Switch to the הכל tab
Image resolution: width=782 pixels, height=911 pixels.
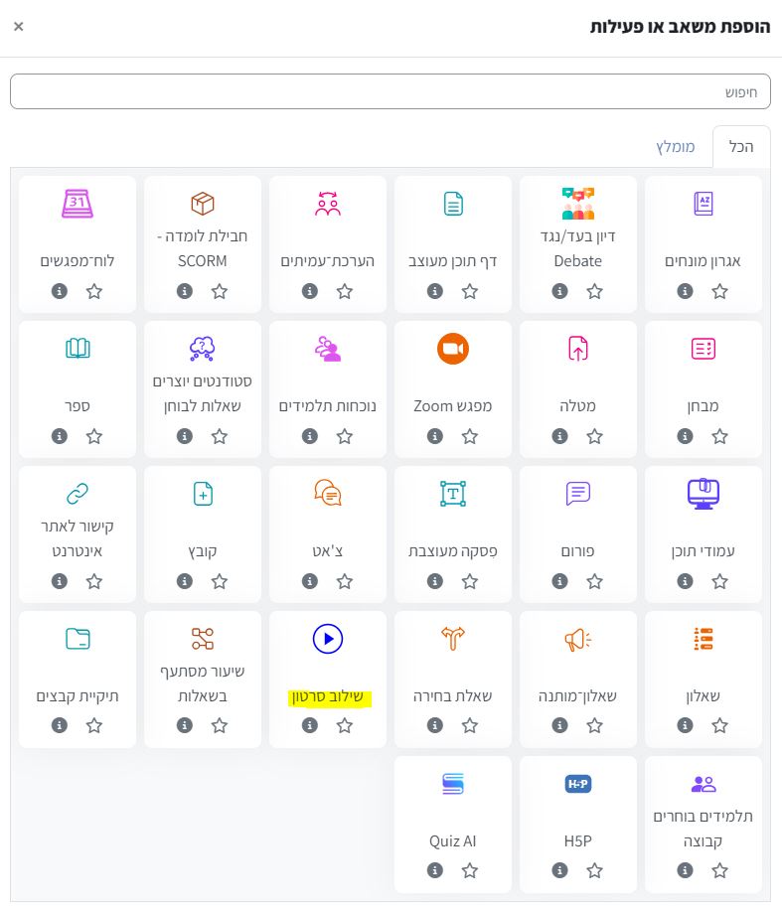point(741,147)
